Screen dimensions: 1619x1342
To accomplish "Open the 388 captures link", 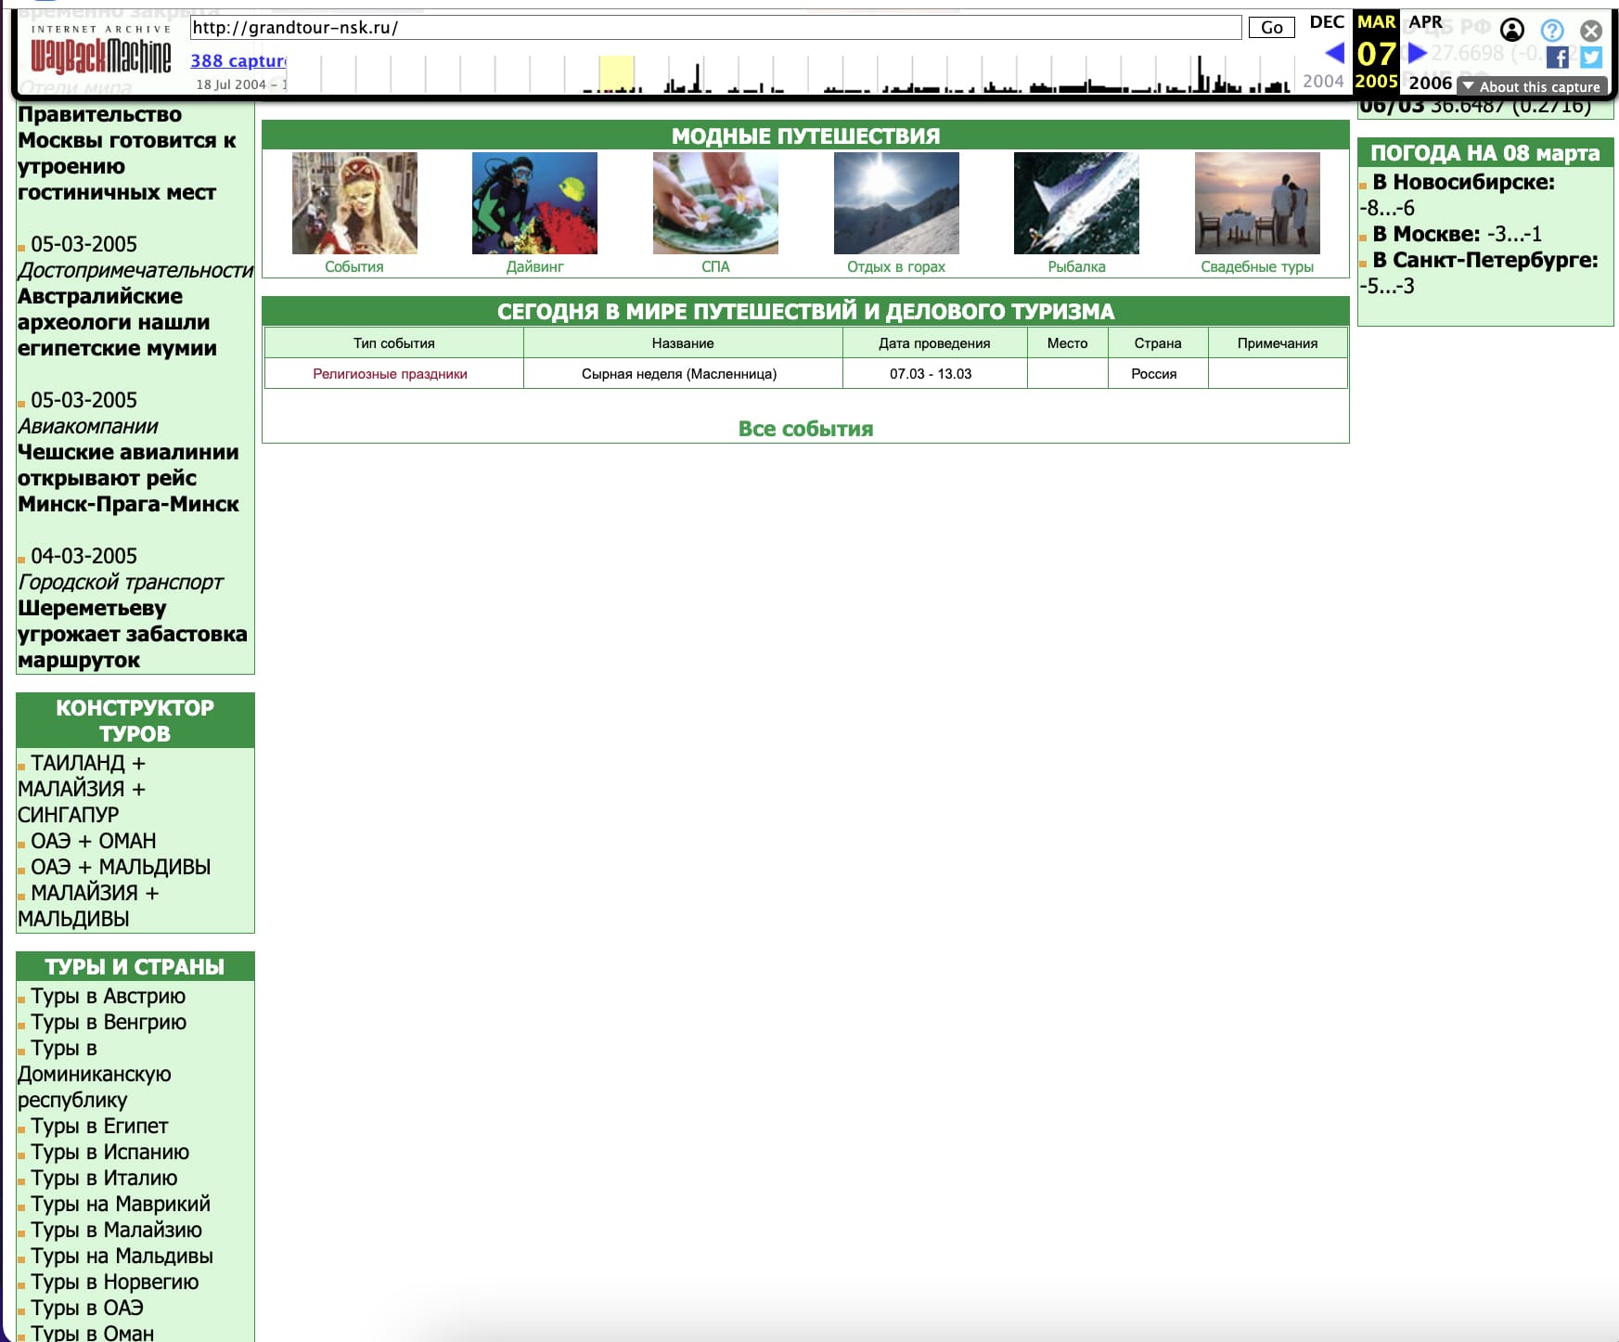I will (238, 60).
